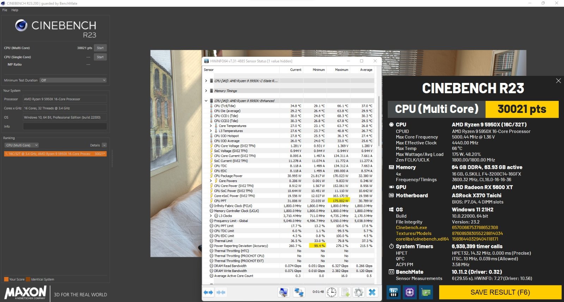This screenshot has width=564, height=302.
Task: Click the Motherboard icon in BenchMate panel
Action: [391, 195]
